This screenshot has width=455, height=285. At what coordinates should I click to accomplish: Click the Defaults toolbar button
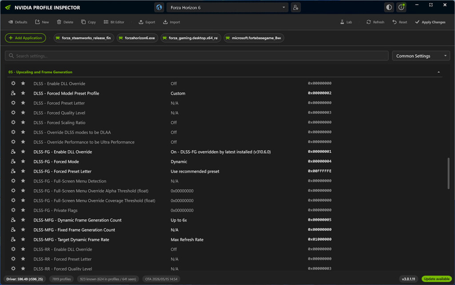click(18, 22)
